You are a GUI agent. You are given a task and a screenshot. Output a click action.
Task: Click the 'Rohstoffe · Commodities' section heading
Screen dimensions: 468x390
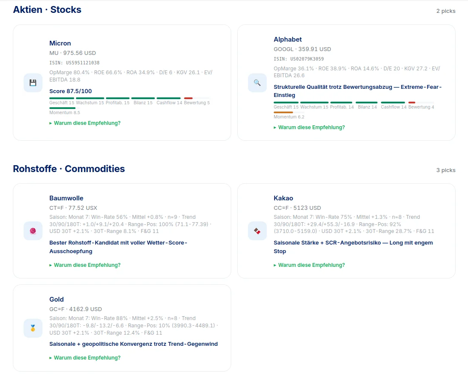click(69, 169)
